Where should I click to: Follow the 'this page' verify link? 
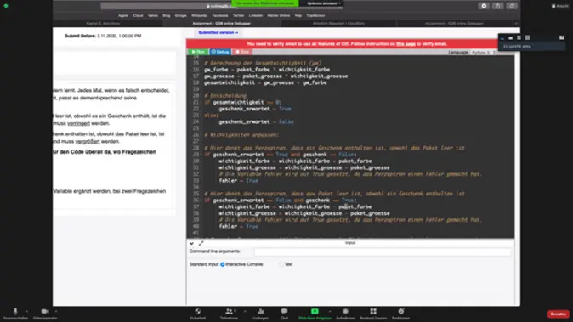click(406, 44)
